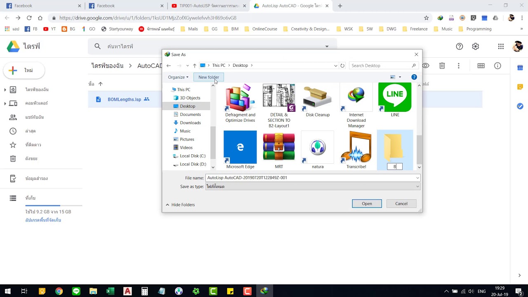Go up one folder level arrow
528x297 pixels.
click(195, 66)
